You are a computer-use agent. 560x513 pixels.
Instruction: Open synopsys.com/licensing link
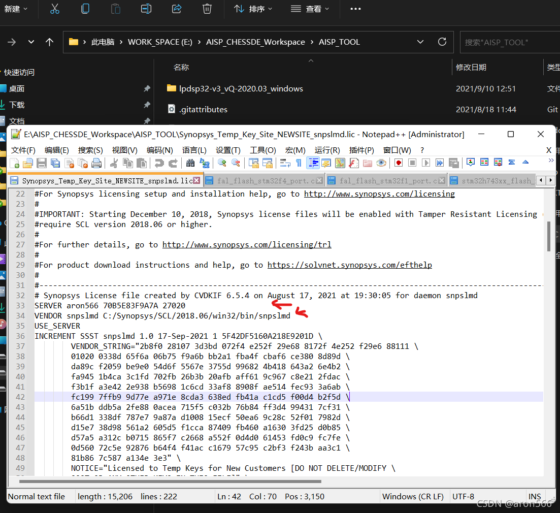(379, 194)
